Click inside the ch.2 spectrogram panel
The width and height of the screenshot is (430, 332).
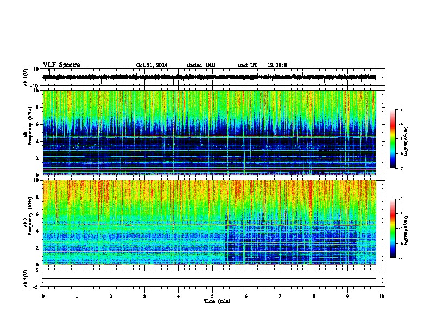(209, 222)
